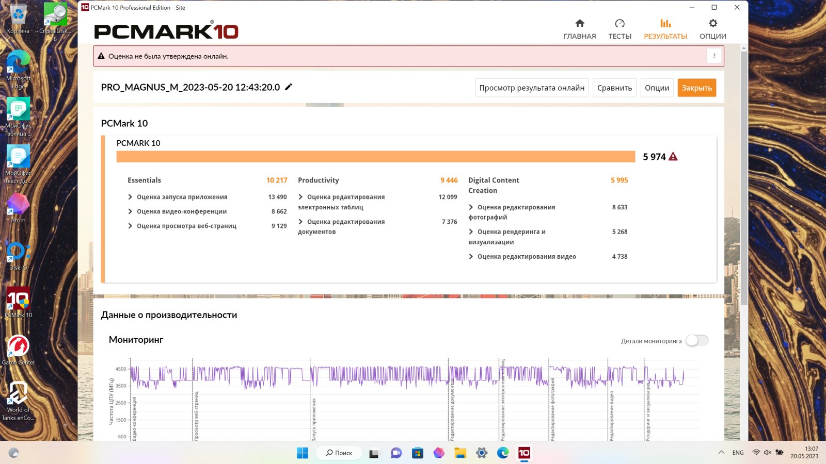Click the vertical scrollbar of results page
This screenshot has height=464, width=826.
point(744,206)
